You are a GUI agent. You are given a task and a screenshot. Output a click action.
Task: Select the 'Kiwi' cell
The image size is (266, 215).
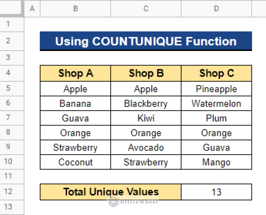146,118
